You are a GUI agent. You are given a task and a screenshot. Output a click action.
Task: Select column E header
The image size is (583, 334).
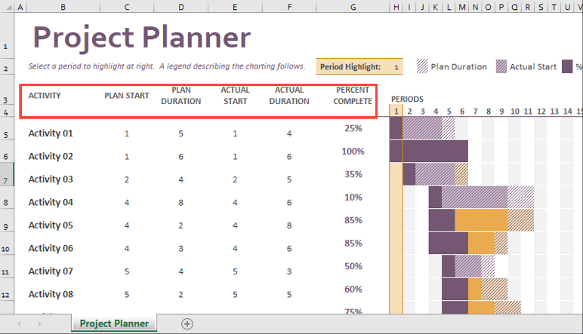(235, 7)
